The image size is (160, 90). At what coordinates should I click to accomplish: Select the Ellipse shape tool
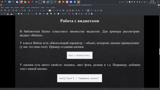21,14
